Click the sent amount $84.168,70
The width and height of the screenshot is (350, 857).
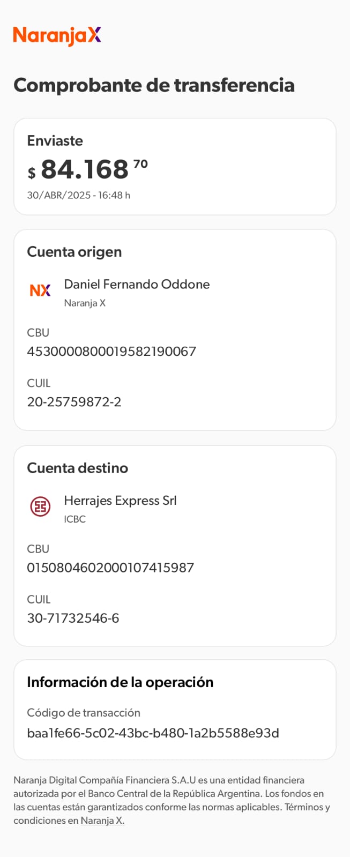[87, 169]
